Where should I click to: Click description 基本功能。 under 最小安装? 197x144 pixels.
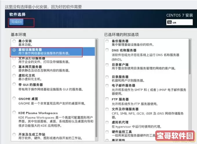[25, 45]
